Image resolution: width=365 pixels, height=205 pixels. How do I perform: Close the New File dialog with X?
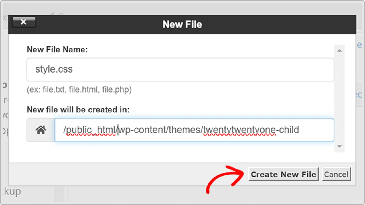[24, 22]
